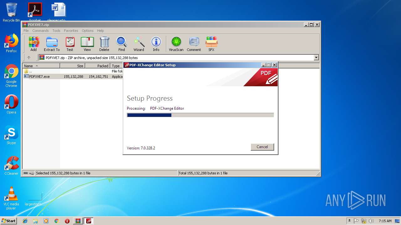Select the VLC media player shortcut
Viewport: 401px width, 225px height.
tap(11, 198)
